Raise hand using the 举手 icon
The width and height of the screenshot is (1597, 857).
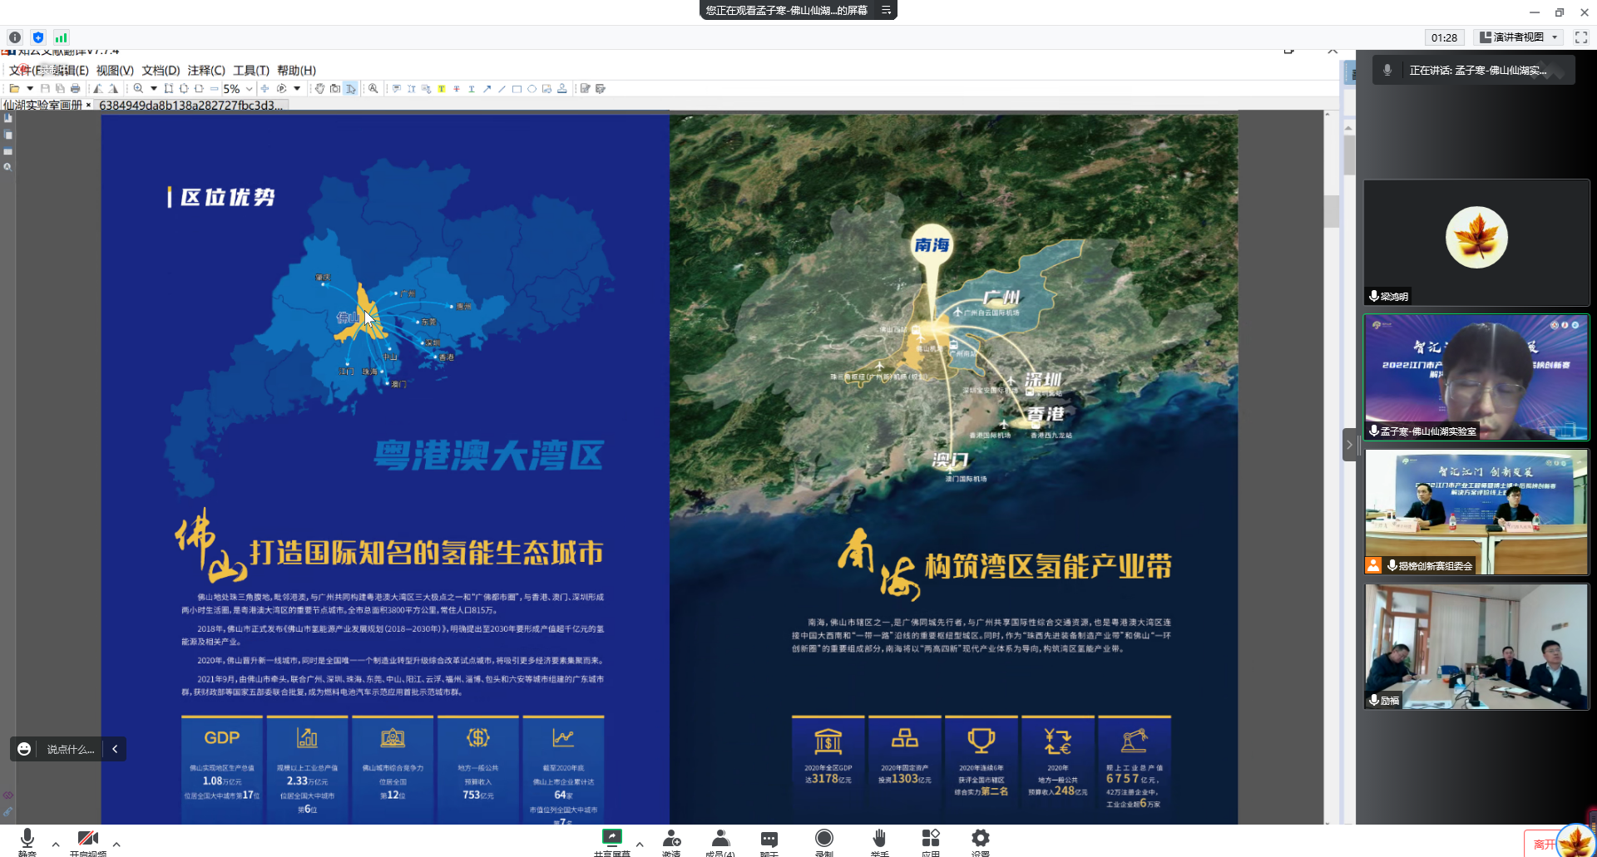pyautogui.click(x=879, y=838)
